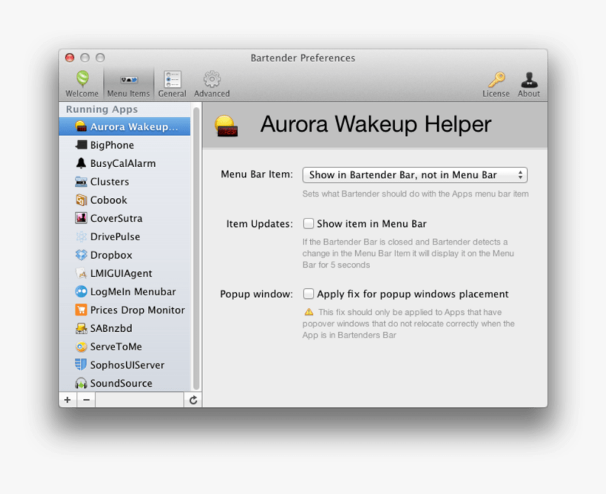Open the Welcome balloon tab
Viewport: 606px width, 494px height.
coord(82,84)
